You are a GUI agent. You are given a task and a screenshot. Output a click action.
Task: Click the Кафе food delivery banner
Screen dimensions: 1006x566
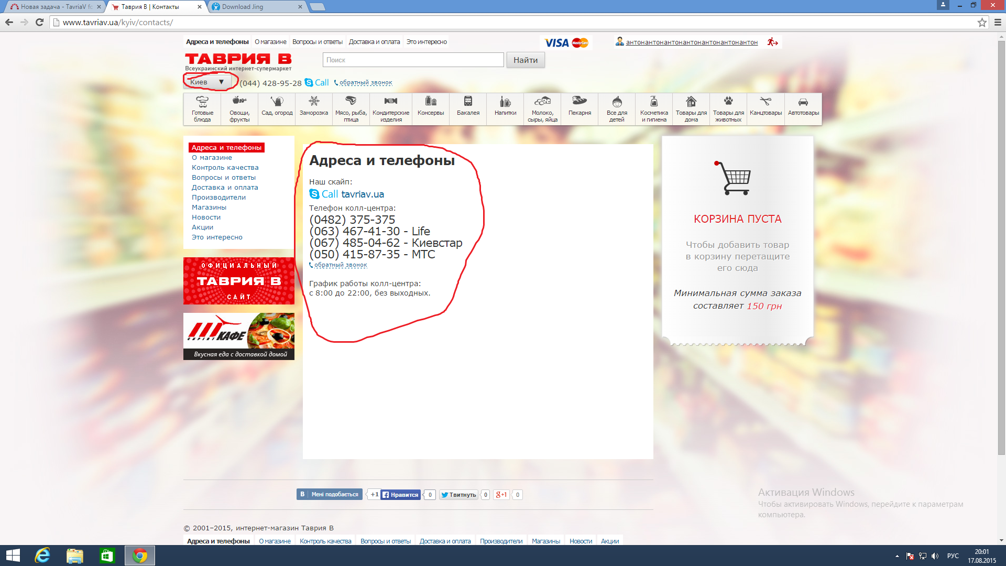tap(239, 336)
